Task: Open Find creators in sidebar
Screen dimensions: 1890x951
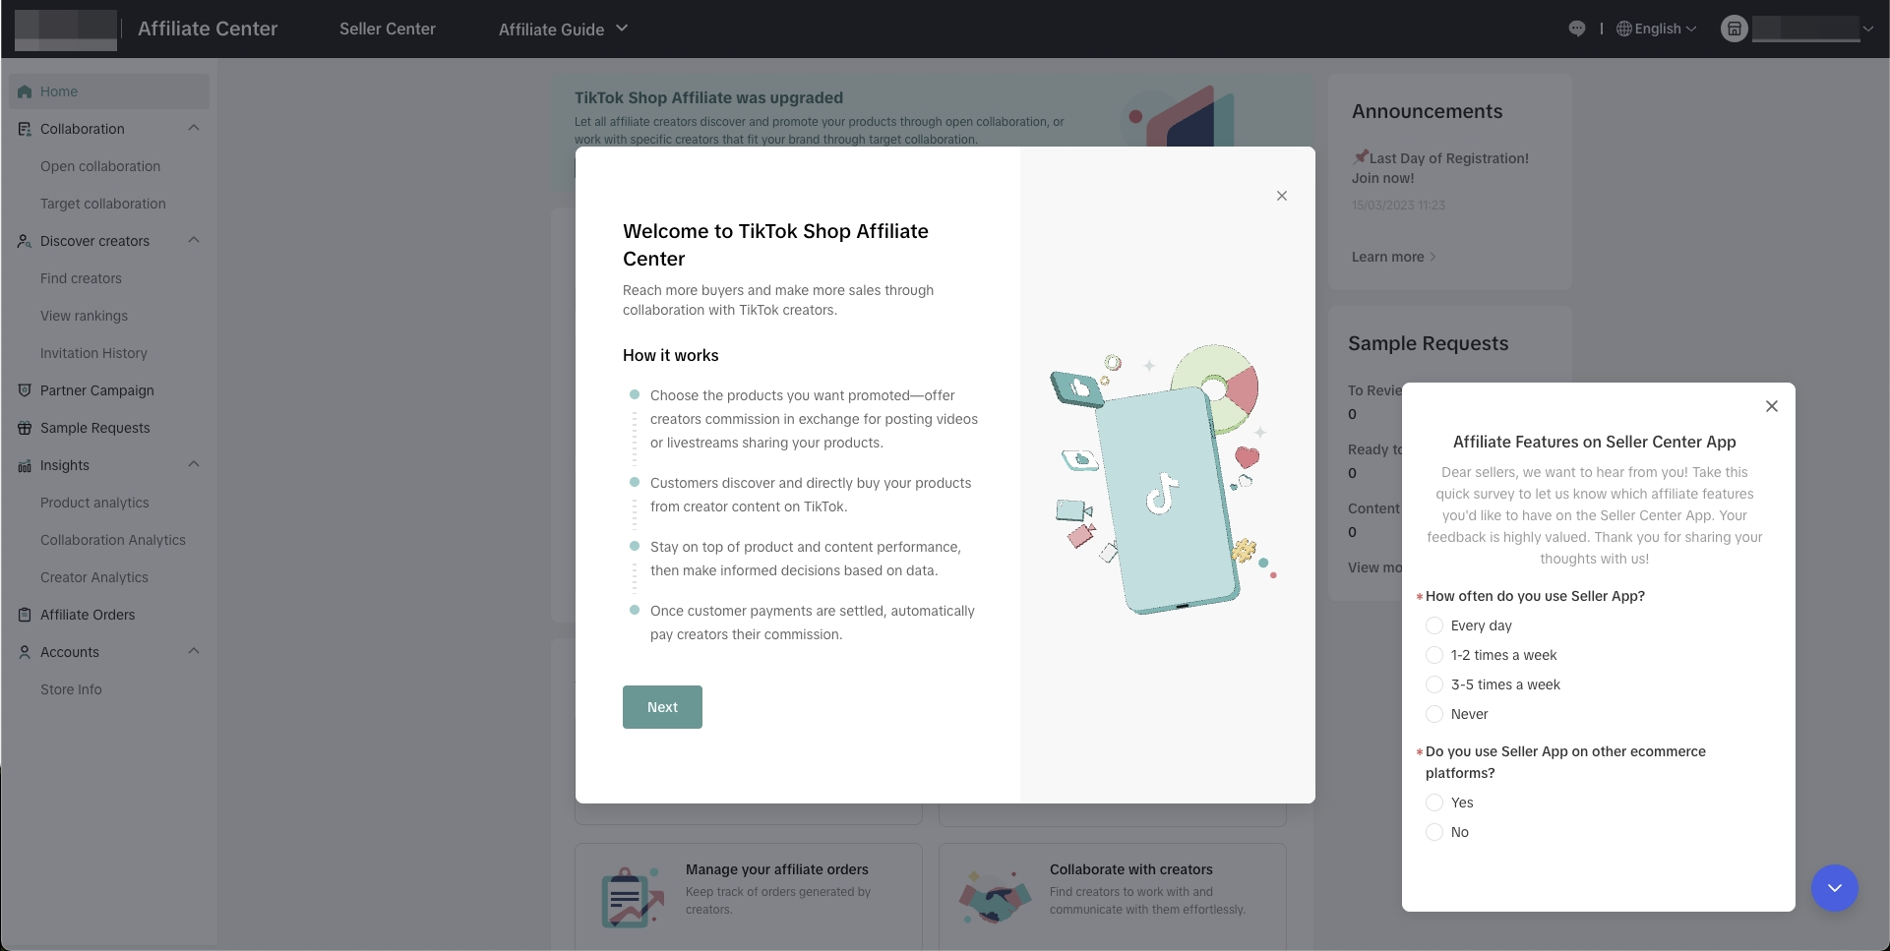Action: tap(81, 278)
